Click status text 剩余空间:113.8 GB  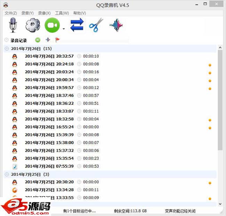pyautogui.click(x=130, y=211)
